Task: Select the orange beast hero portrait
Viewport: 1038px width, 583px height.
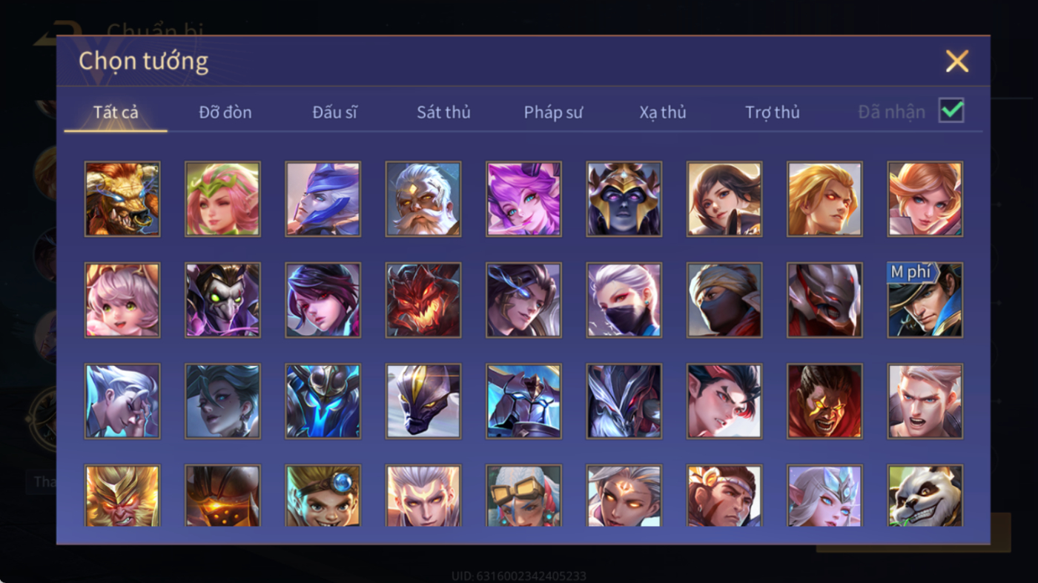Action: 122,199
